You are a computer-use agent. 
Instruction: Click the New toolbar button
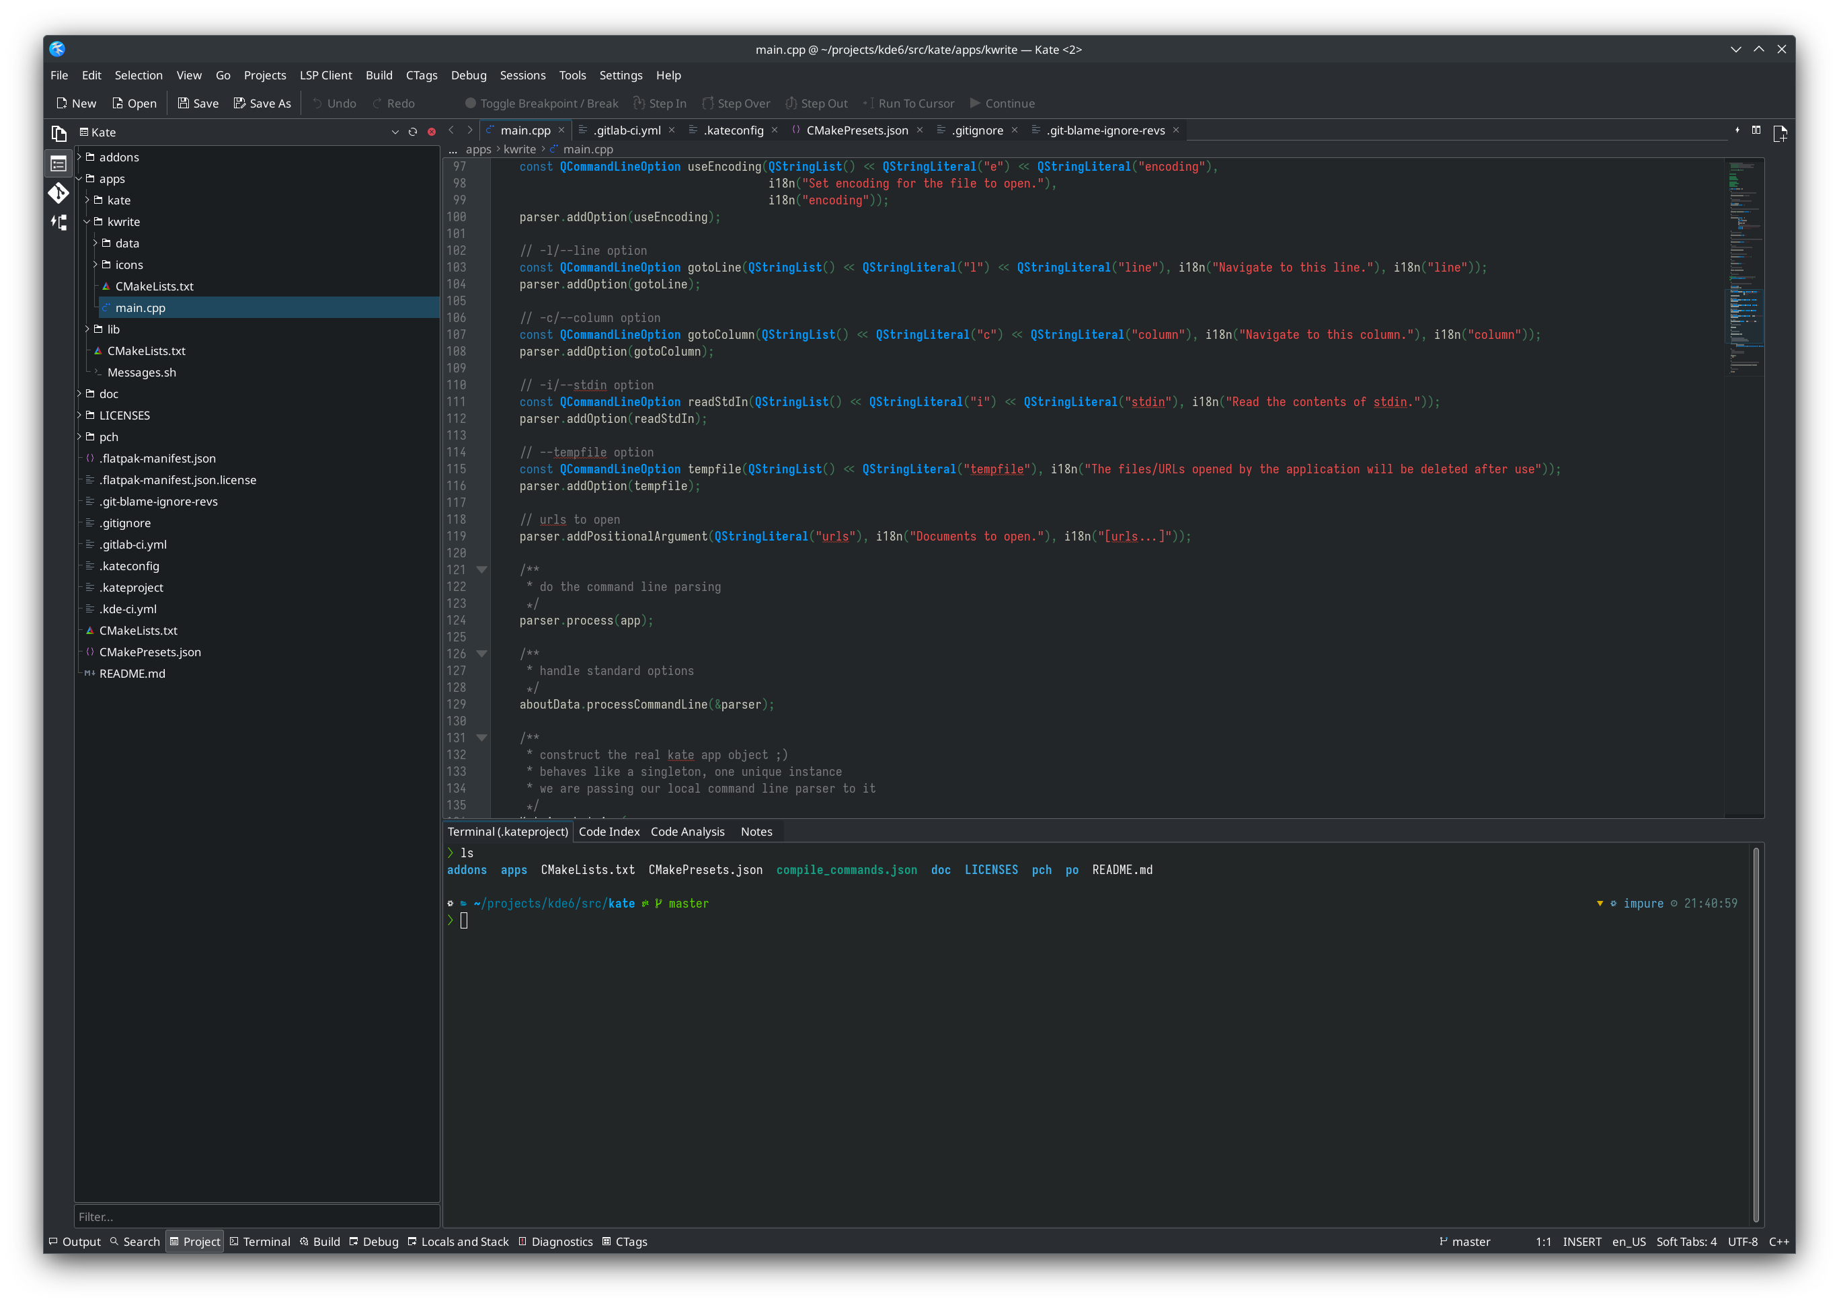[x=77, y=104]
